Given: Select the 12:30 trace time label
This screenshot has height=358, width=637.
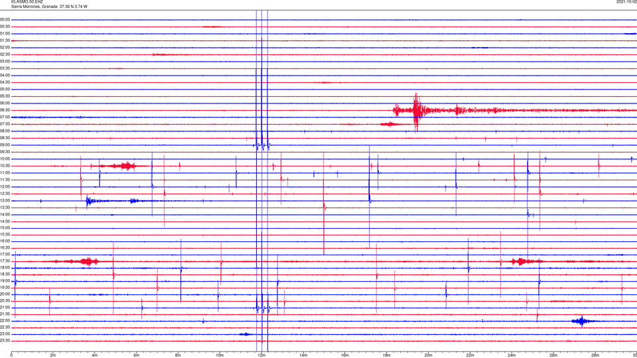Looking at the screenshot, I should (x=5, y=194).
